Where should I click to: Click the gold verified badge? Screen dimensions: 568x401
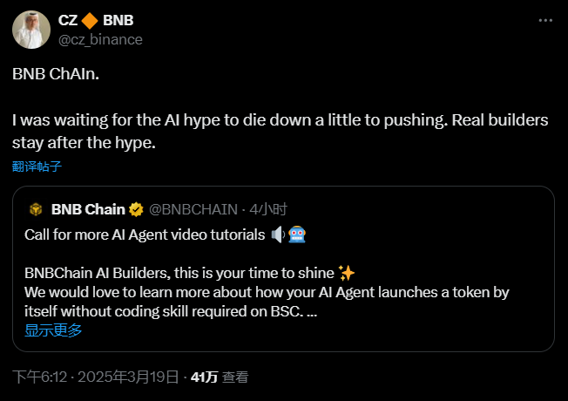coord(137,209)
